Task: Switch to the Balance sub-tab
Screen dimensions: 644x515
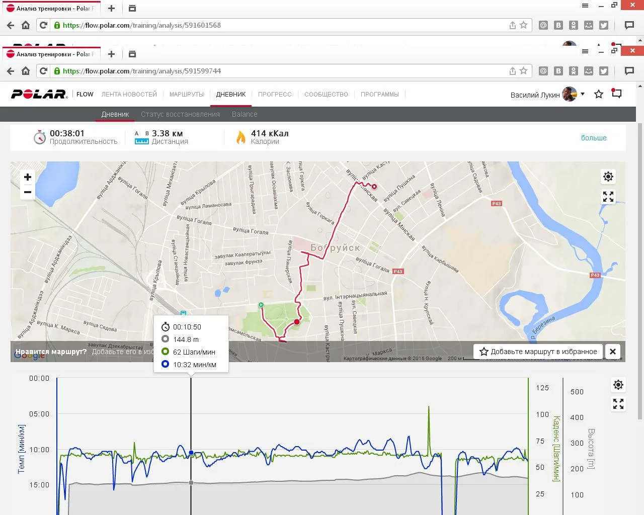Action: tap(245, 114)
